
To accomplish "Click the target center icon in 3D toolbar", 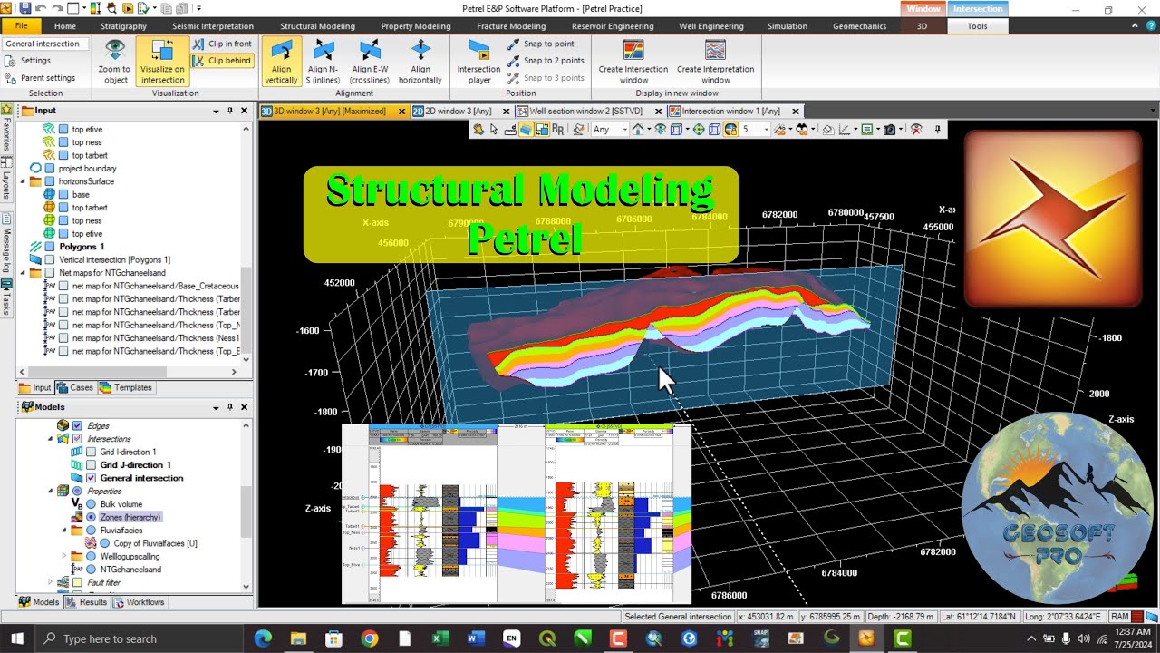I will click(699, 130).
